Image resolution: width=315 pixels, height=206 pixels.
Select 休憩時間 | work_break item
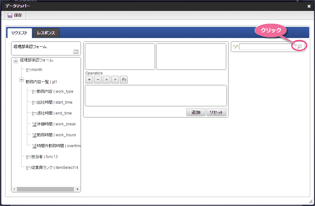coord(56,124)
